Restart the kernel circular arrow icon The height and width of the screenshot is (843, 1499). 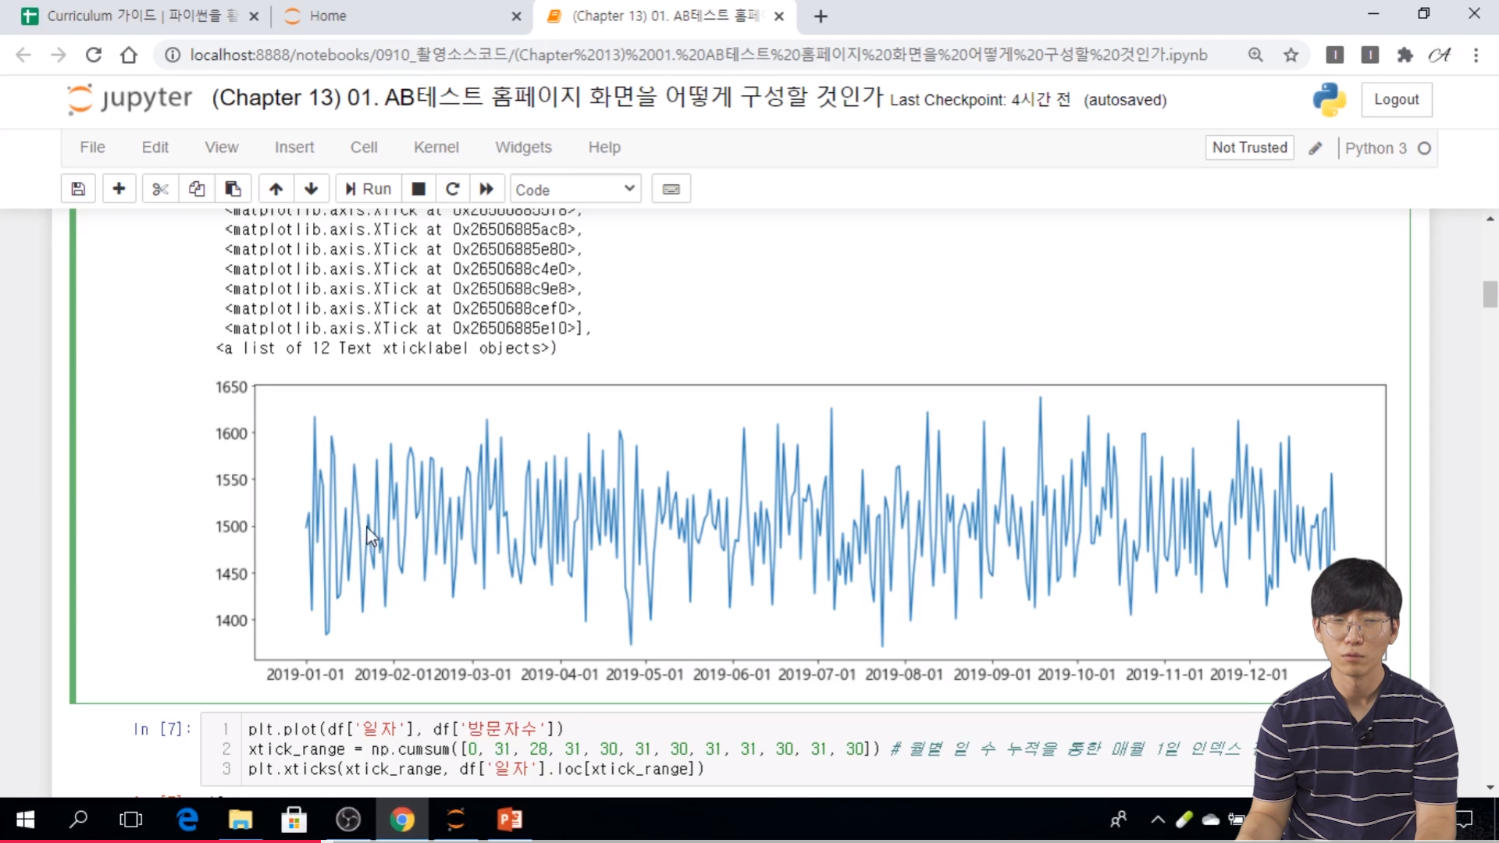click(x=452, y=189)
